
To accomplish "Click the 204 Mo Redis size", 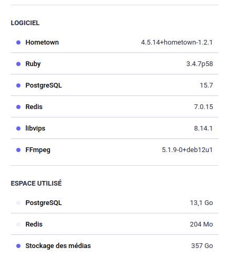I will 202,224.
